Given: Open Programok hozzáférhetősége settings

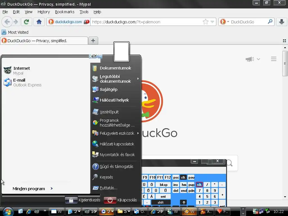Looking at the screenshot, I should pos(114,123).
